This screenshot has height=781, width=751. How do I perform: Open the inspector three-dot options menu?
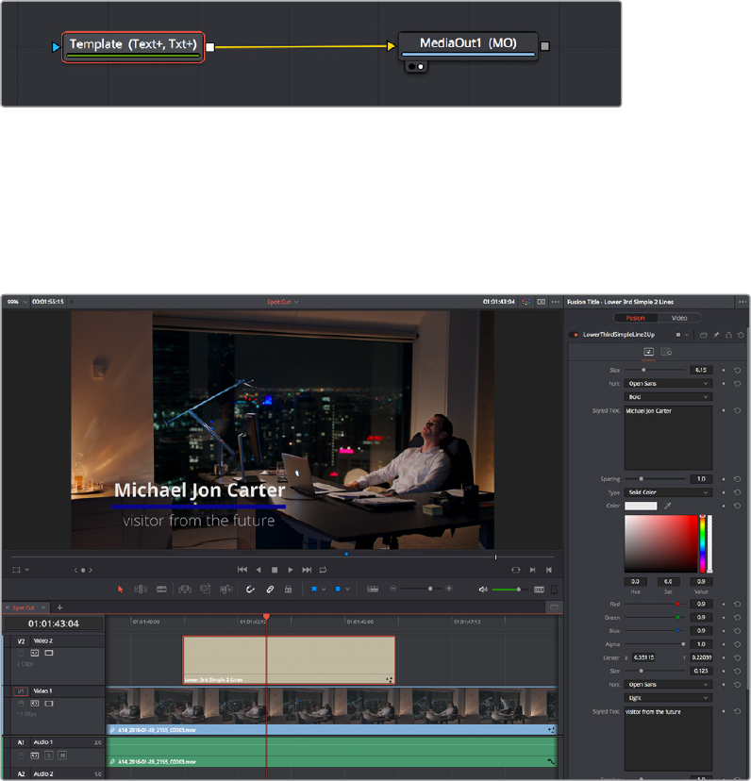click(743, 302)
